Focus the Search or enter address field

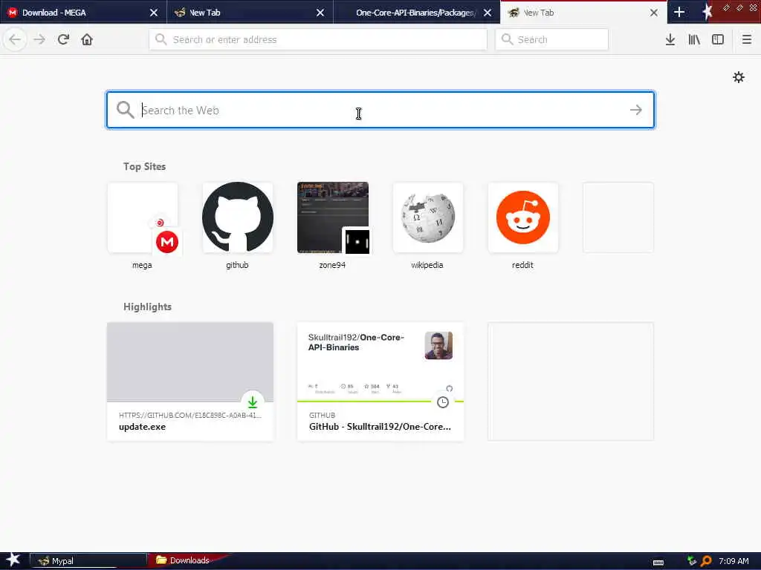pyautogui.click(x=318, y=39)
